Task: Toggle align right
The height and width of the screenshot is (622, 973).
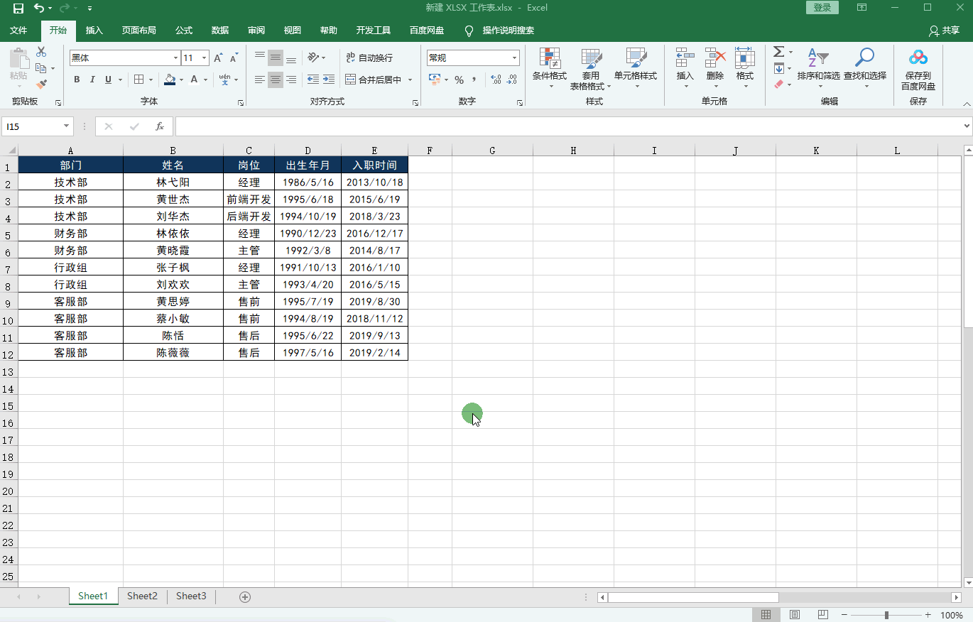Action: coord(291,80)
